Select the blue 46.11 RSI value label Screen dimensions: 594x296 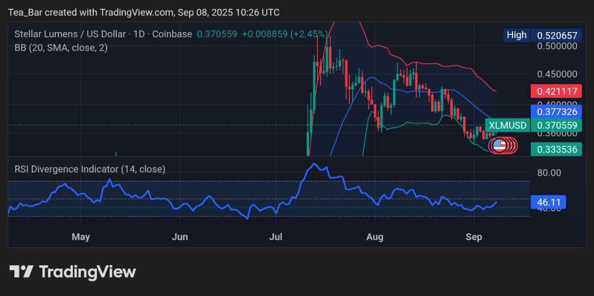click(548, 202)
